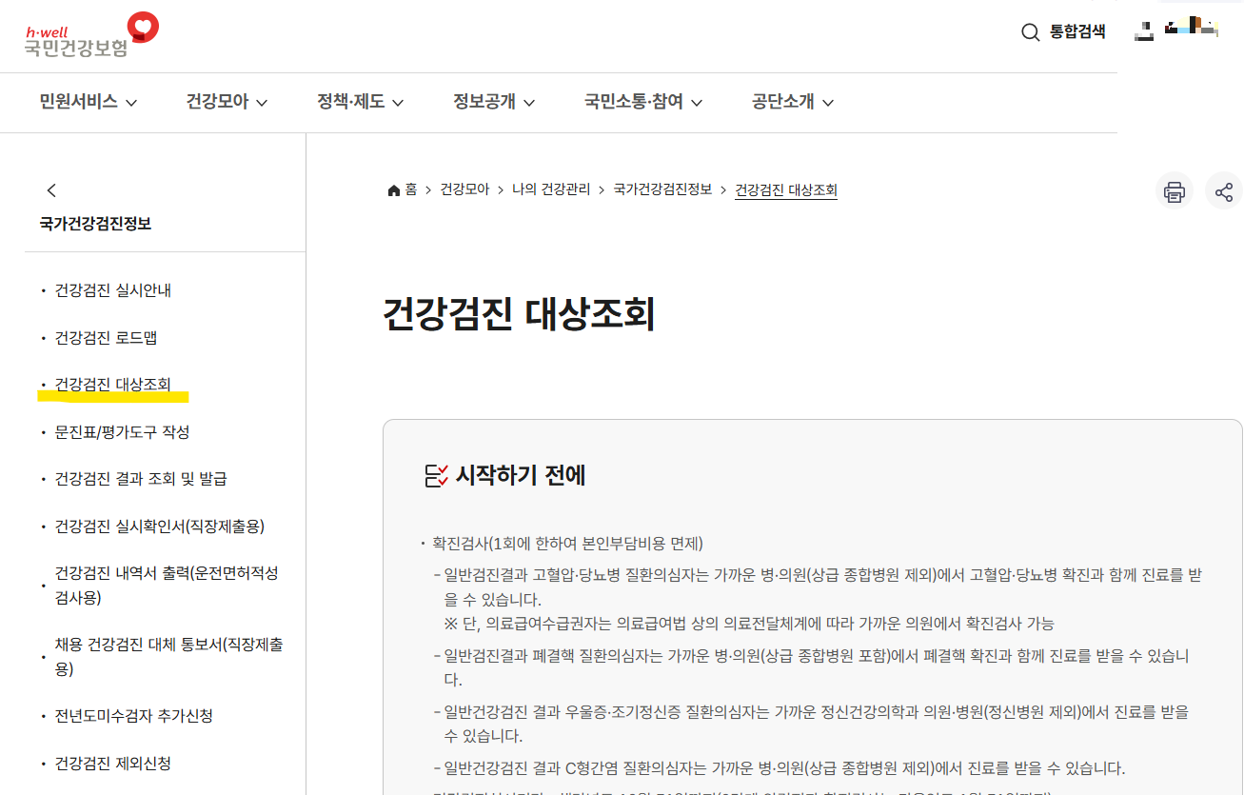The width and height of the screenshot is (1244, 795).
Task: Open the 통합검색 search magnifier icon
Action: (x=1030, y=31)
